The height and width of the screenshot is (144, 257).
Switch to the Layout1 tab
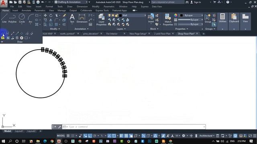tap(19, 131)
